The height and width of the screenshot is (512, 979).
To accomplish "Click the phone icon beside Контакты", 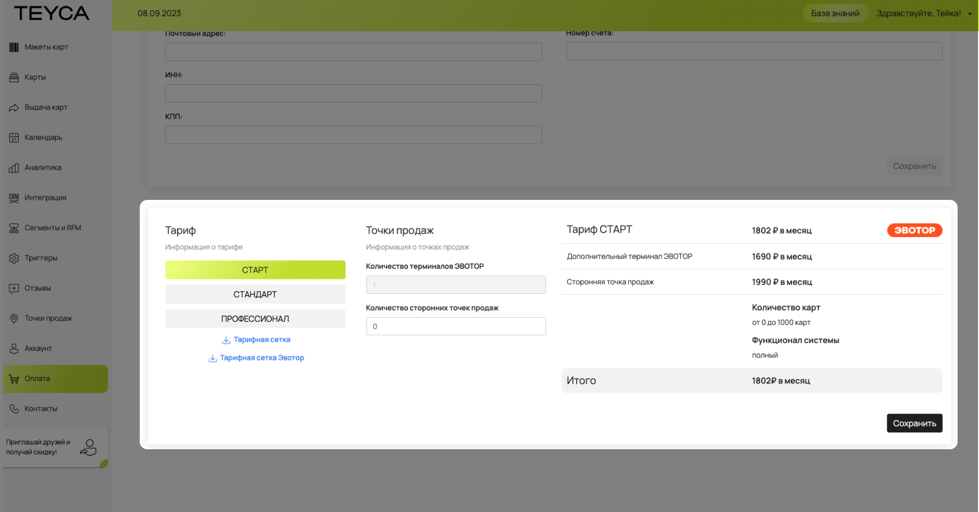I will point(14,408).
